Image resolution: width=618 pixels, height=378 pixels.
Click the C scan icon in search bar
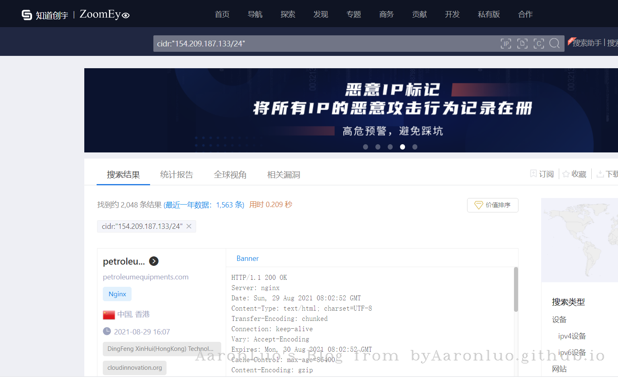539,44
